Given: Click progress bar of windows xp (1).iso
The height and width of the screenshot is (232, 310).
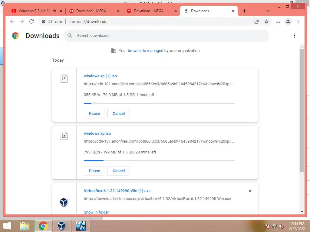Looking at the screenshot, I should 159,103.
